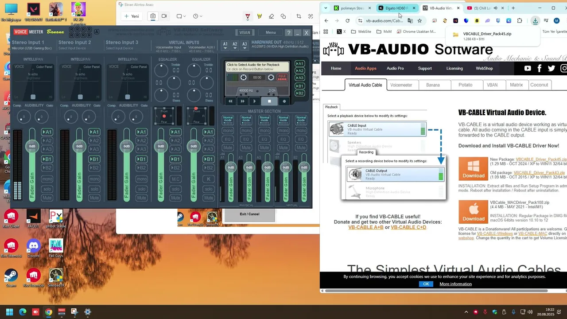Open the Voicemeeter Menu button
567x319 pixels.
[271, 32]
